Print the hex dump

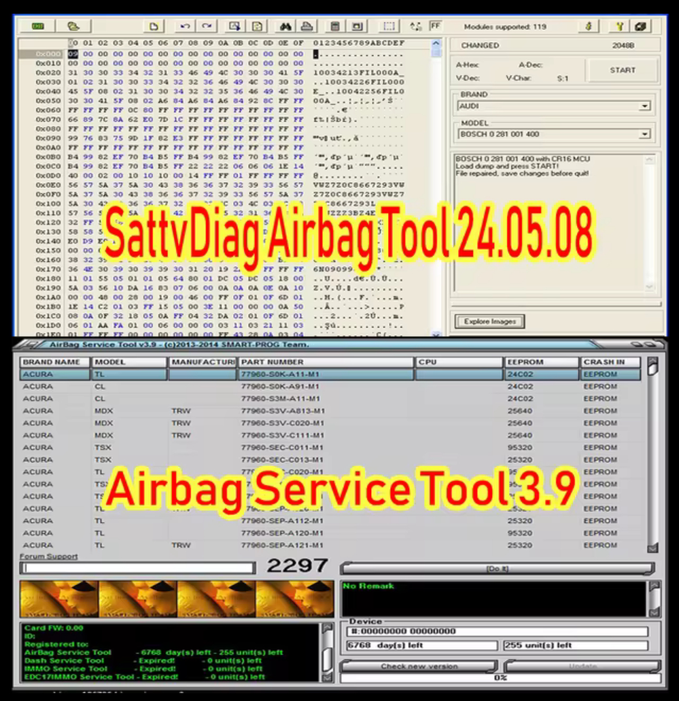307,26
